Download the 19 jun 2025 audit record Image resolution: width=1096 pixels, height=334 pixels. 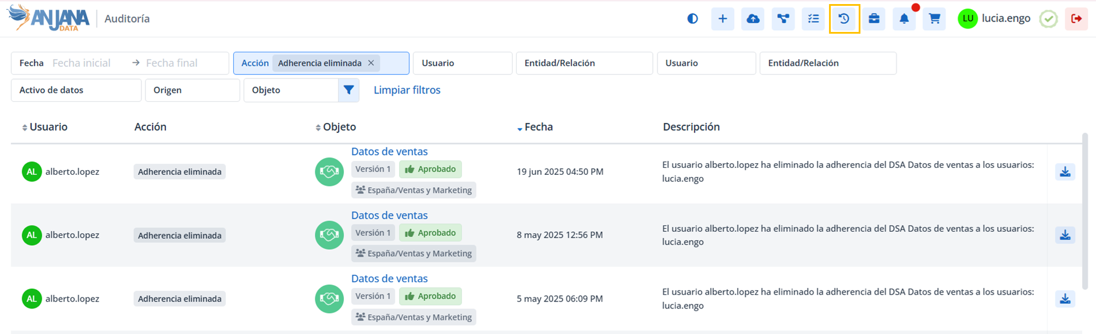tap(1065, 172)
